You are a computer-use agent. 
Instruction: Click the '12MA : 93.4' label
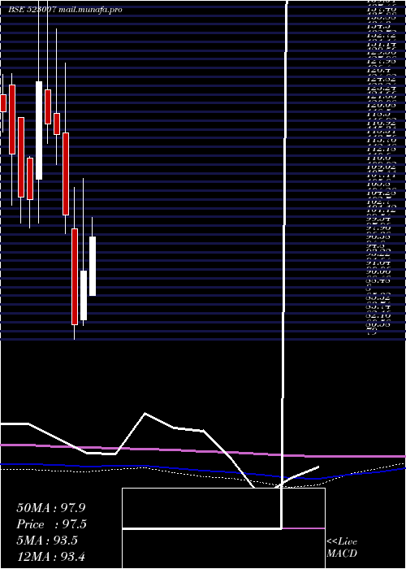[50, 556]
